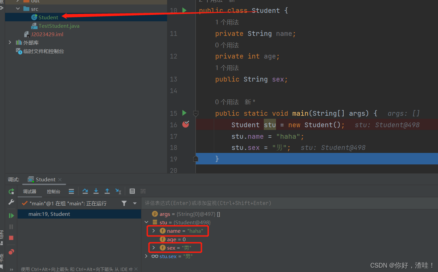Open Student class in project tree
Viewport: 438px width, 272px height.
coord(48,17)
